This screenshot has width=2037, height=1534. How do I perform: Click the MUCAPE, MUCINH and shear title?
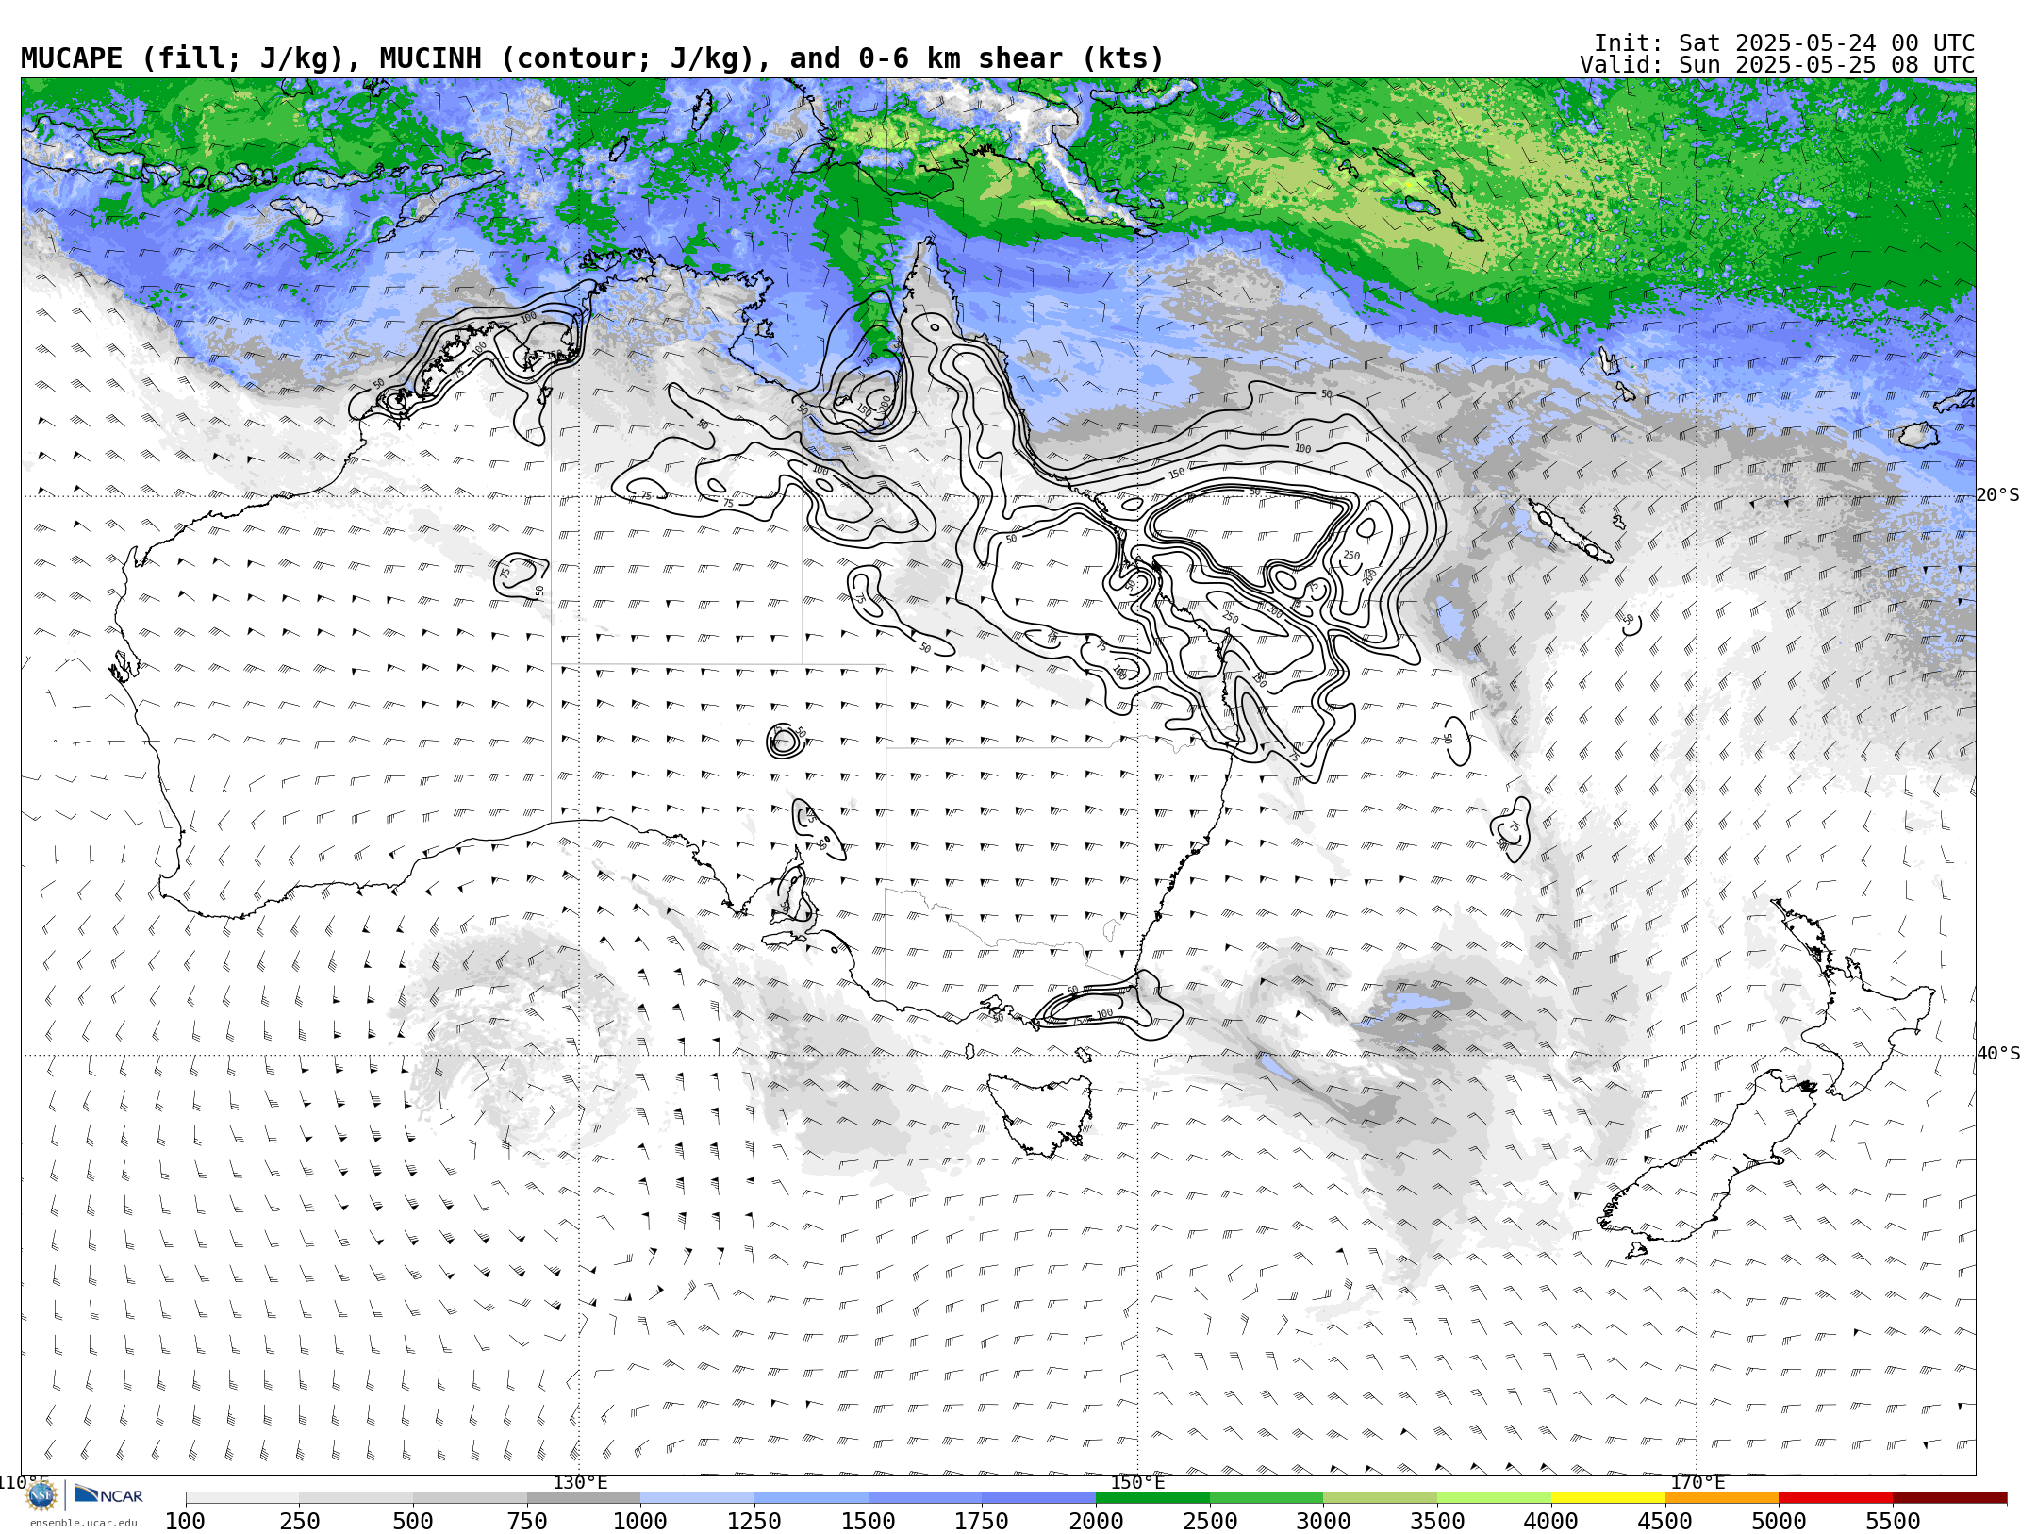[x=592, y=58]
